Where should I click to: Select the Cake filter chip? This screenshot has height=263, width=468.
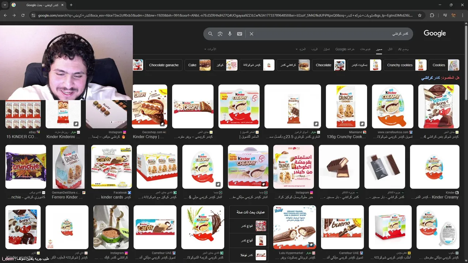pyautogui.click(x=198, y=65)
